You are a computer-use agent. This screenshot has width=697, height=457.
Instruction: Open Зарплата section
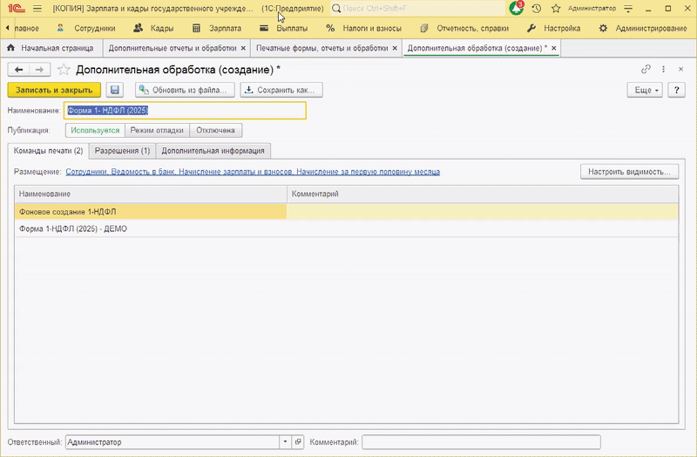[217, 28]
